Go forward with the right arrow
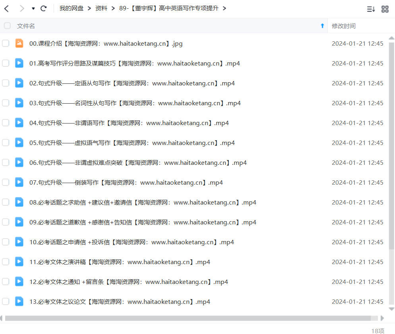Image resolution: width=395 pixels, height=334 pixels. [22, 9]
